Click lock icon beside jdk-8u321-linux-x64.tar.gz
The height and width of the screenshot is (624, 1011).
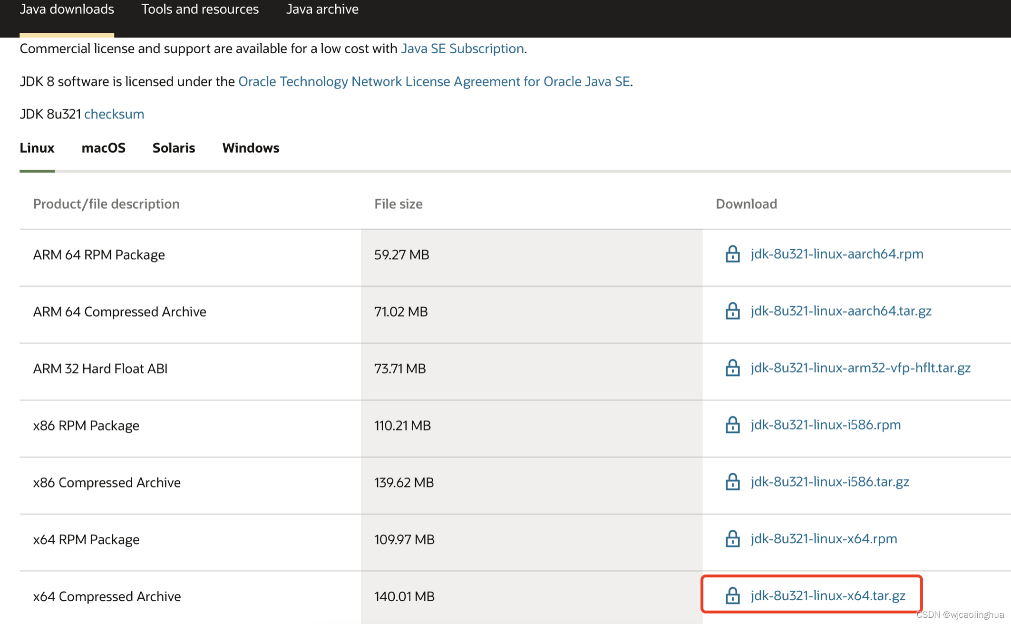[x=732, y=596]
